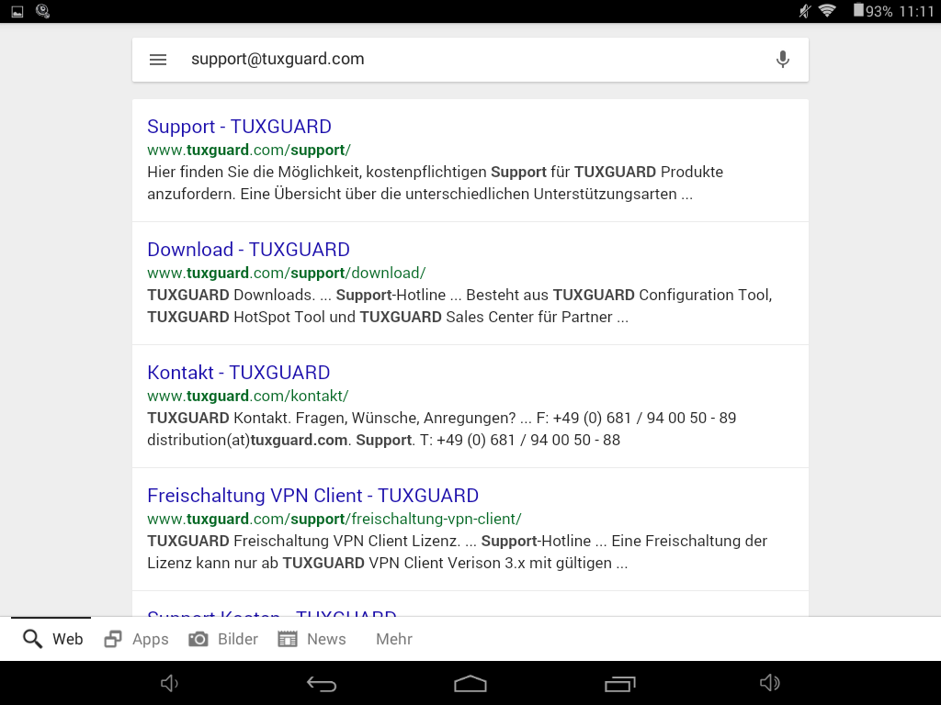The image size is (941, 705).
Task: Click the www.tuxguard.com/support/download/ URL
Action: pyautogui.click(x=287, y=273)
